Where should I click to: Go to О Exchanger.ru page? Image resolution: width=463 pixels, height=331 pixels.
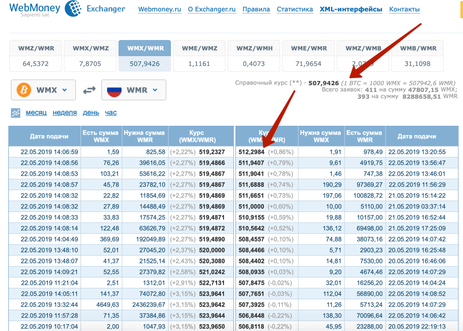pyautogui.click(x=211, y=9)
